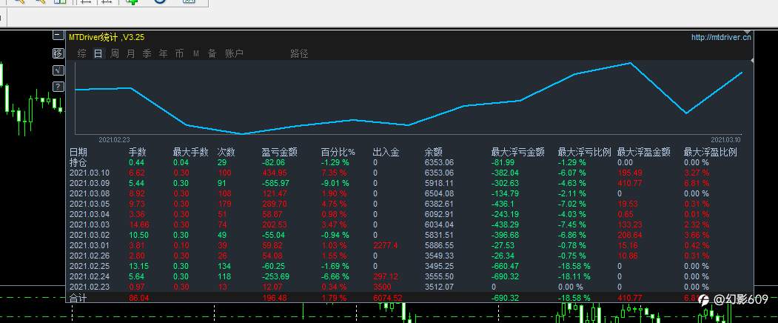Select the M tab

pyautogui.click(x=196, y=53)
